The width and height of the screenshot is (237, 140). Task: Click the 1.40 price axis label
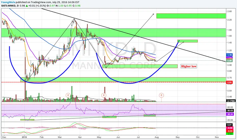(229, 43)
